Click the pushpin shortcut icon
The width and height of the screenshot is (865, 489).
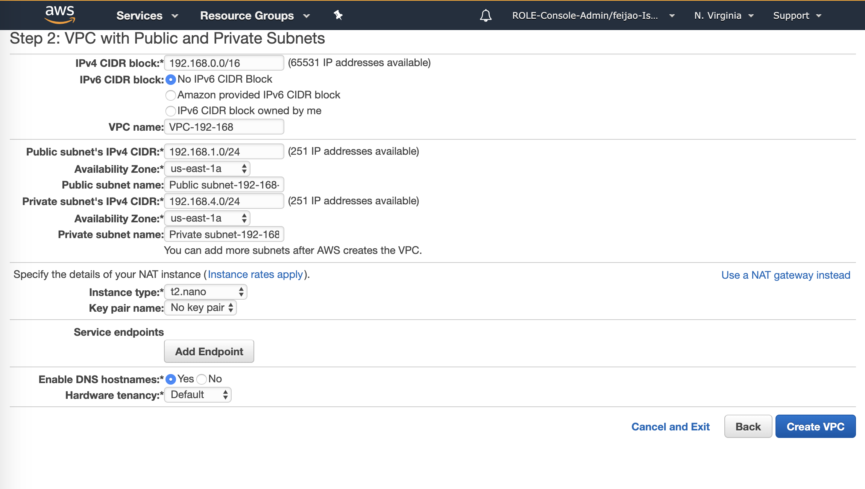tap(338, 15)
